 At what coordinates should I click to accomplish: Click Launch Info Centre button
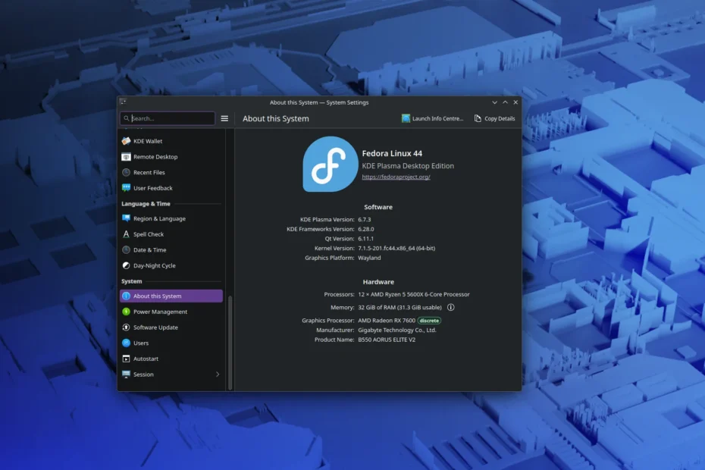coord(433,118)
